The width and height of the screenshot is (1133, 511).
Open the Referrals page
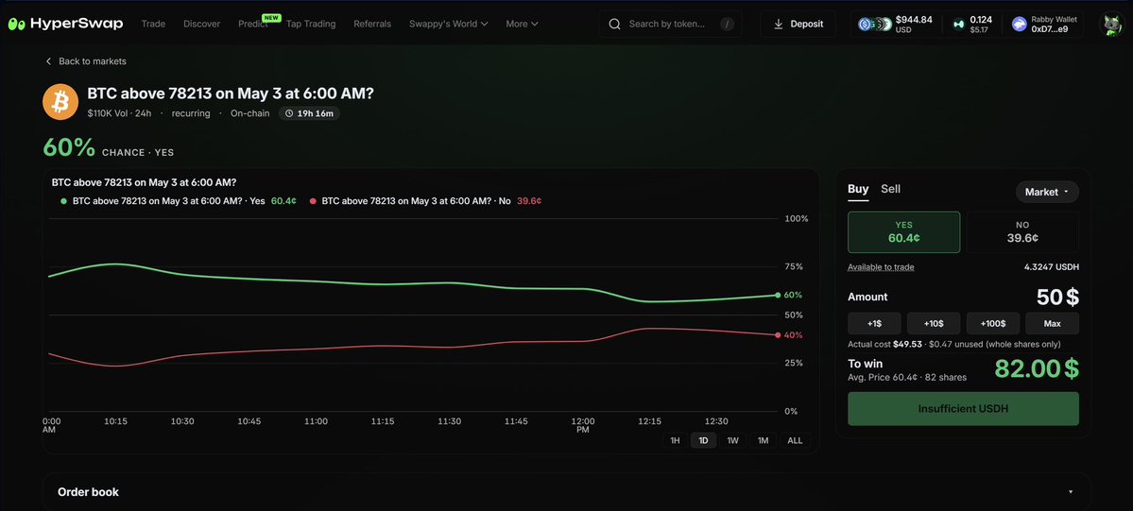[372, 24]
